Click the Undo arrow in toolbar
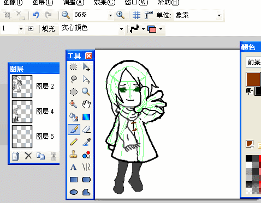The height and width of the screenshot is (203, 261). (x=36, y=15)
